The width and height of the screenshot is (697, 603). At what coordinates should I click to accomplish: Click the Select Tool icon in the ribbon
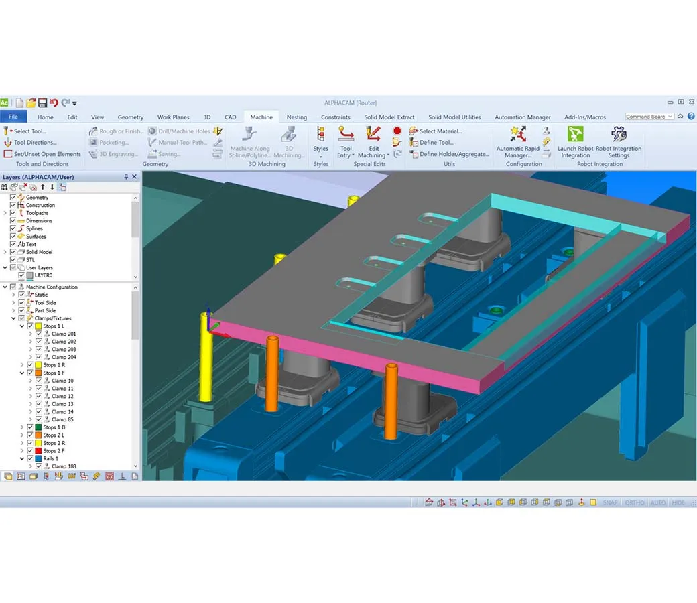click(x=7, y=131)
